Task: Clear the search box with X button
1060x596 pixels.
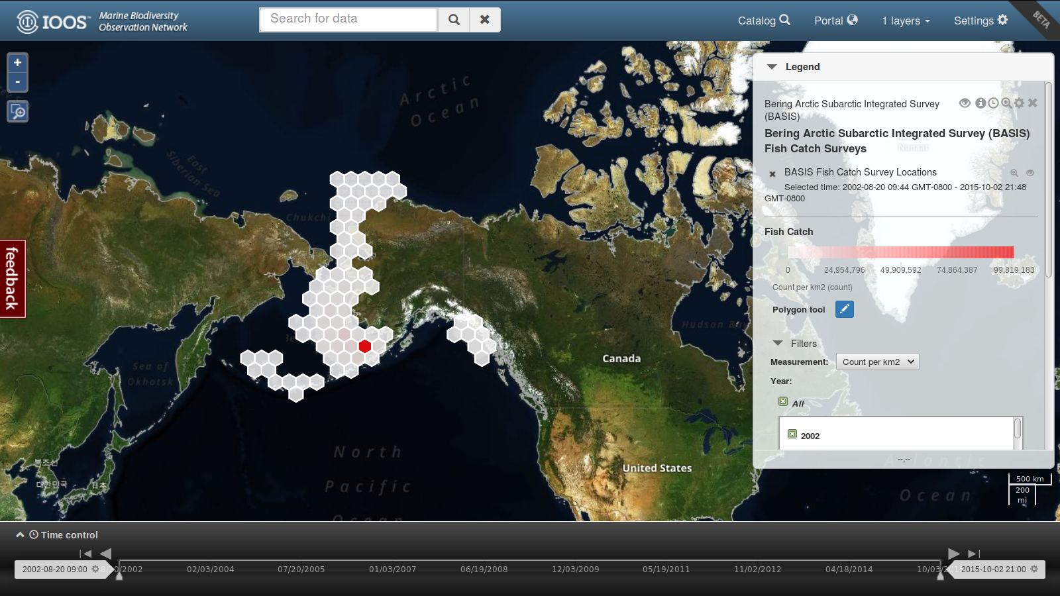Action: coord(485,20)
